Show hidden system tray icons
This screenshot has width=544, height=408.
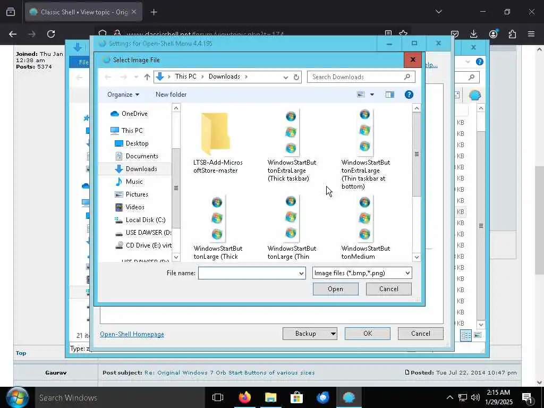pyautogui.click(x=449, y=397)
